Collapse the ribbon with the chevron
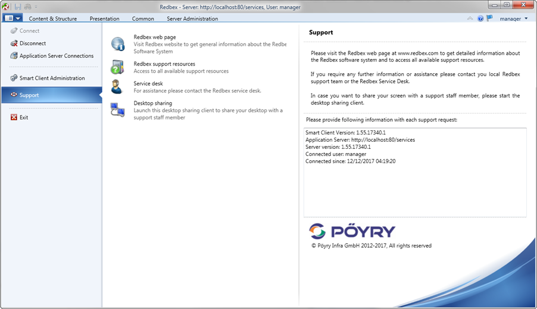Image resolution: width=537 pixels, height=309 pixels. [x=470, y=18]
